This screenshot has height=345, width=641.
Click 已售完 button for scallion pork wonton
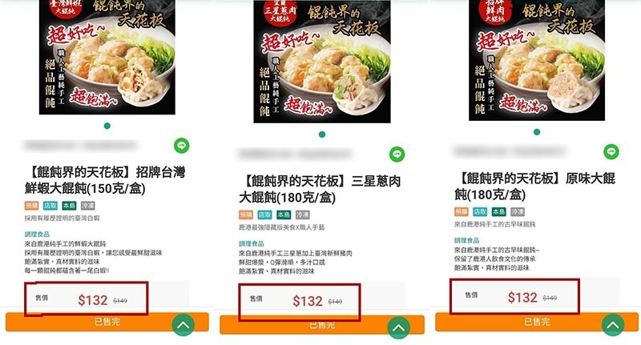(322, 325)
